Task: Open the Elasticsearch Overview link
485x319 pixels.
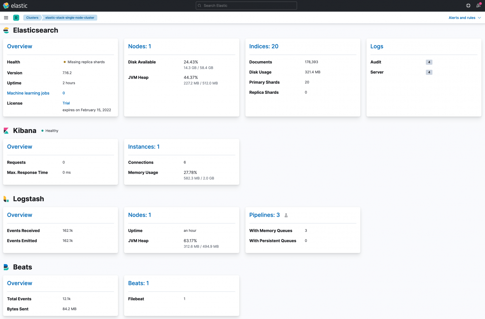Action: (x=20, y=46)
